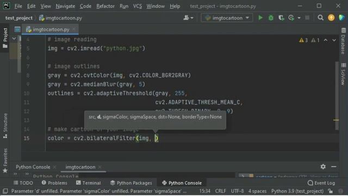
Task: Toggle the Favorites tool window
Action: pos(5,161)
